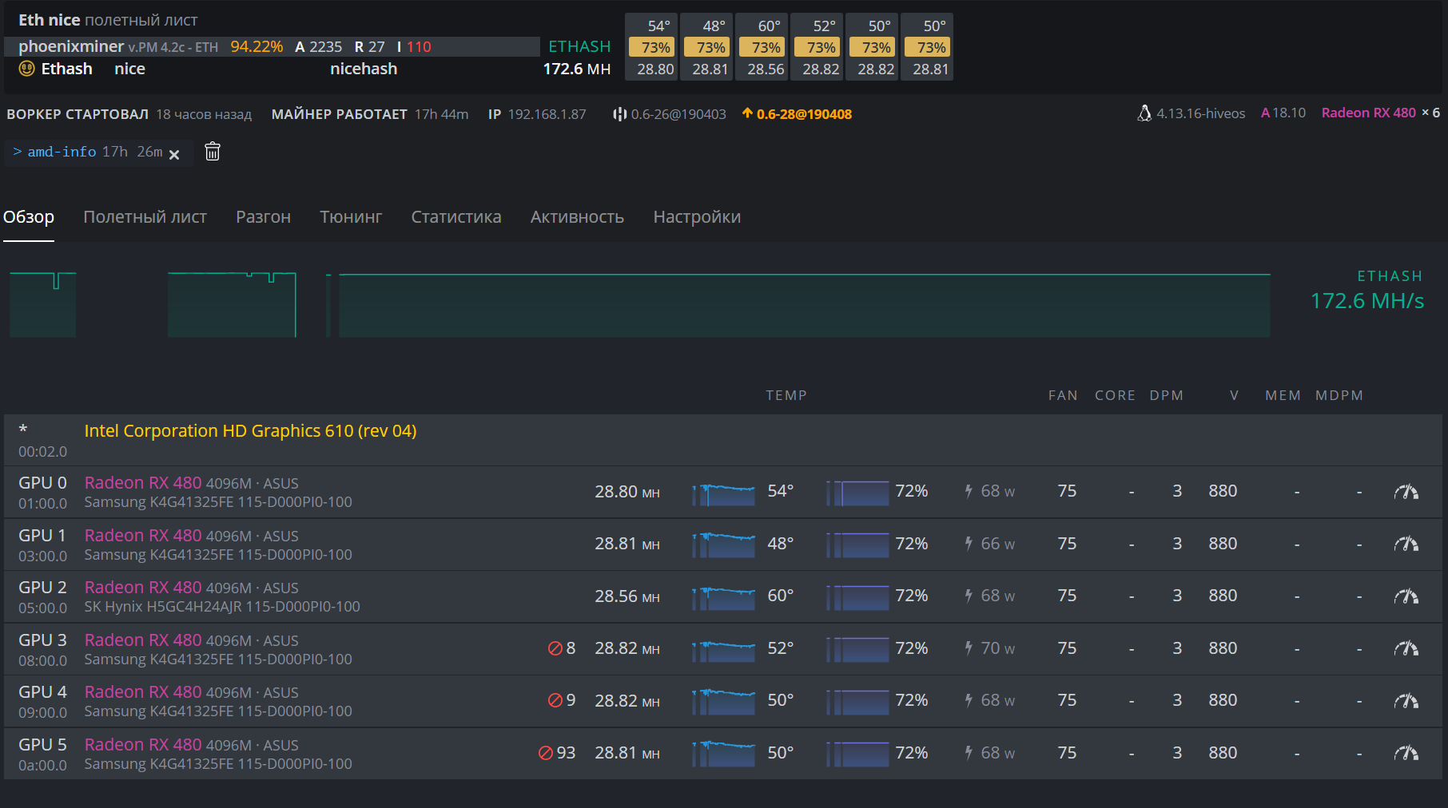1448x808 pixels.
Task: Open the Разгон tab
Action: (x=263, y=217)
